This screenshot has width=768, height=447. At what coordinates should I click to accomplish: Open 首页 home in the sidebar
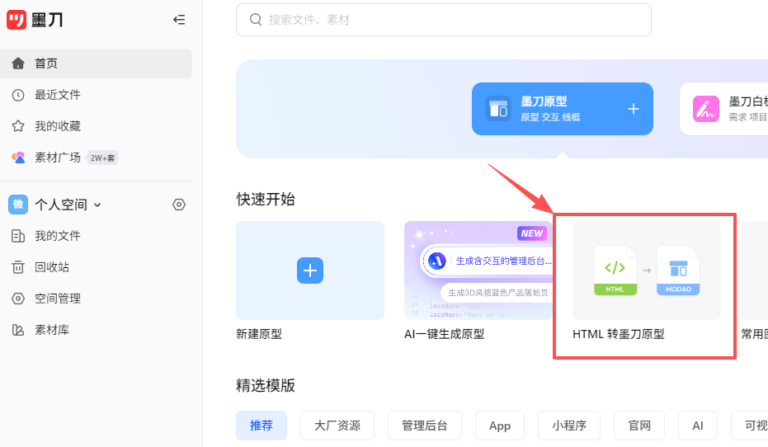coord(96,64)
